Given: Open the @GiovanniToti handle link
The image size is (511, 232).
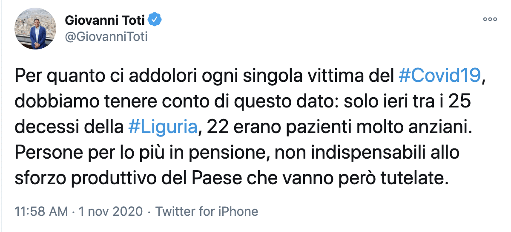Looking at the screenshot, I should pos(106,37).
